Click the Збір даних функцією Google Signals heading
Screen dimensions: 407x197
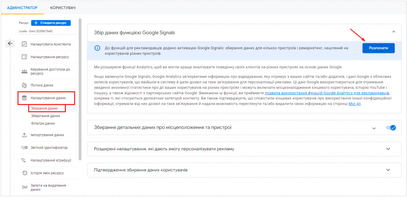click(x=134, y=33)
